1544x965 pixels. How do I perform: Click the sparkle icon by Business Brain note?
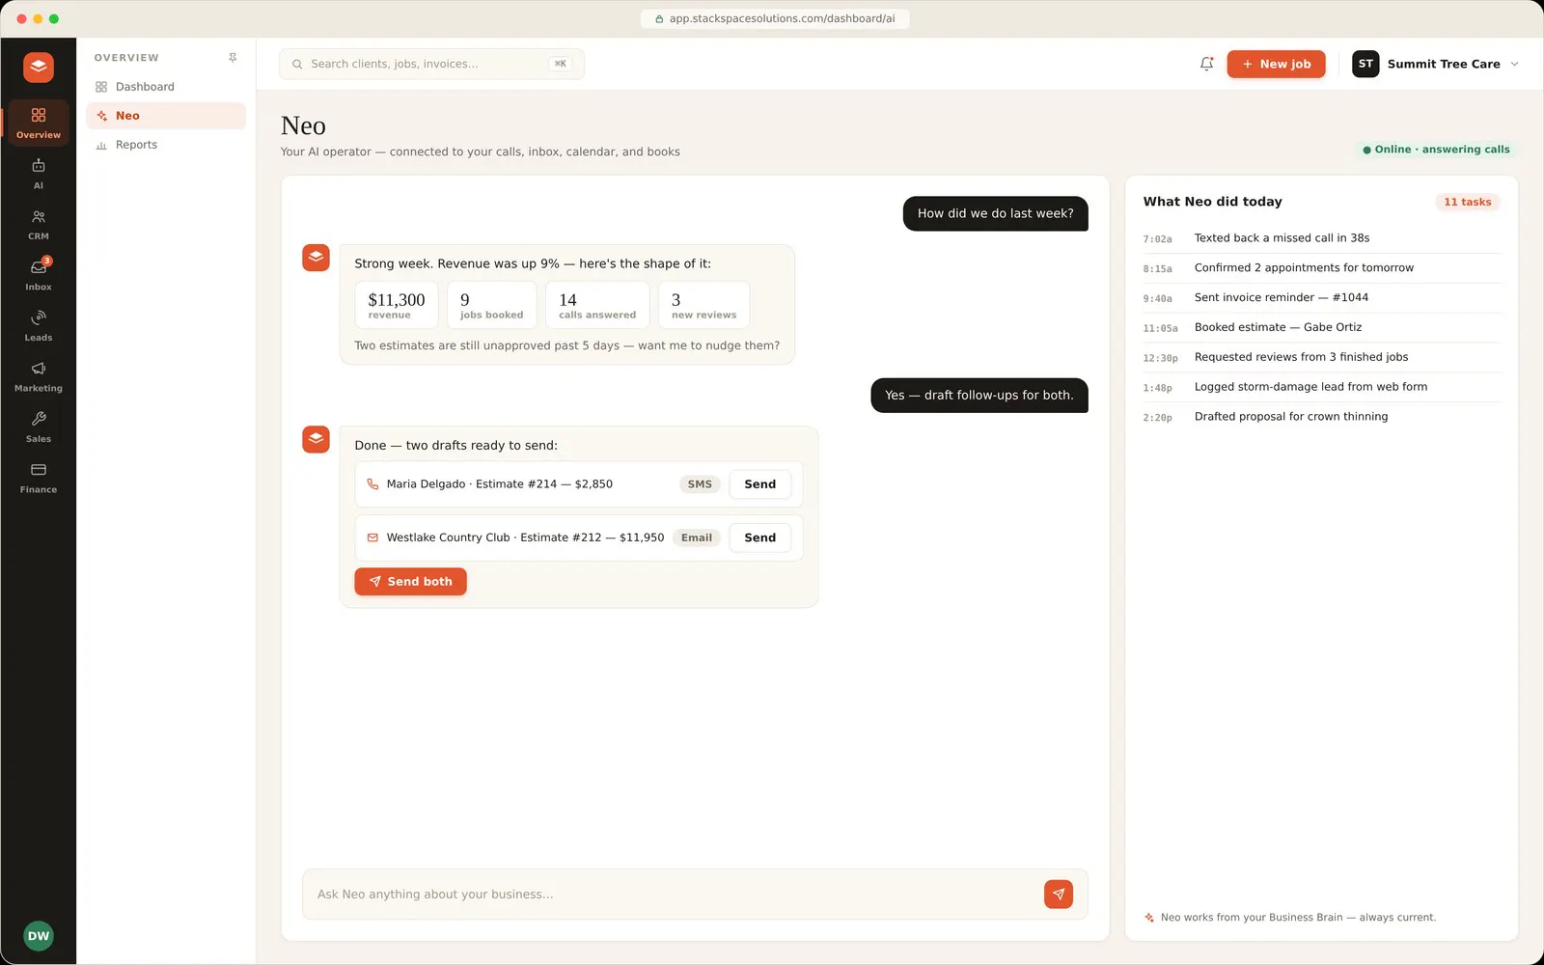1149,918
